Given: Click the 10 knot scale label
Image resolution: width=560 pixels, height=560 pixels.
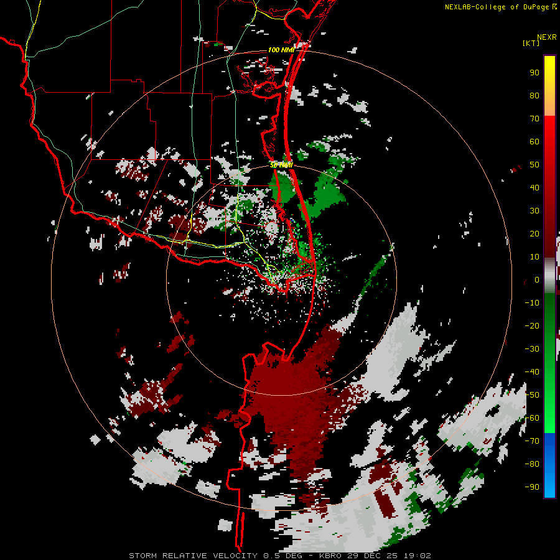Looking at the screenshot, I should point(534,257).
